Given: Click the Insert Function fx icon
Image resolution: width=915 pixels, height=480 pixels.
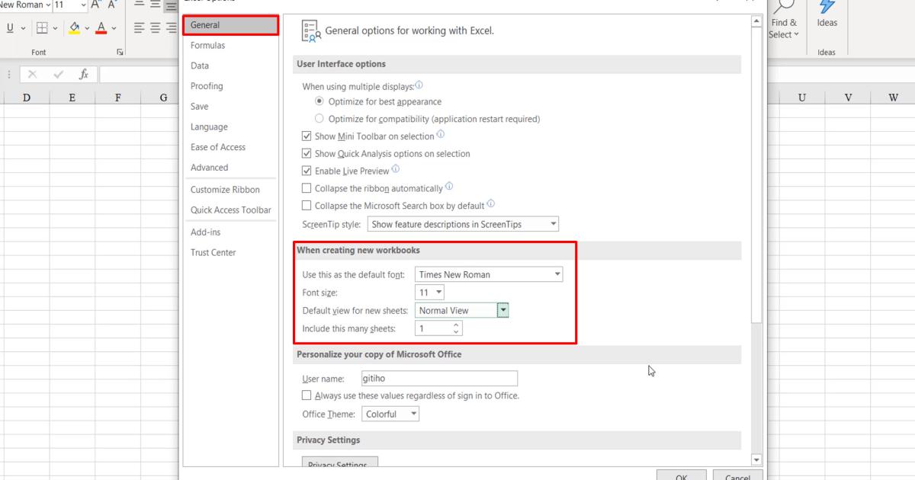Looking at the screenshot, I should pyautogui.click(x=84, y=74).
